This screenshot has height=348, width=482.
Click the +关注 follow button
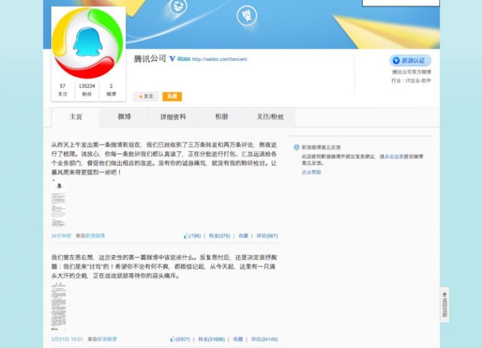pyautogui.click(x=146, y=97)
